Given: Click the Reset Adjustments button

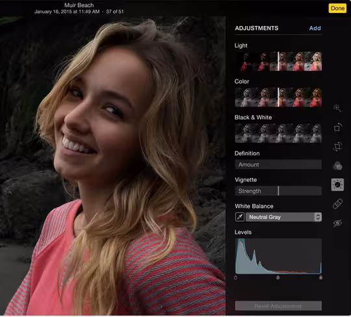Looking at the screenshot, I should (278, 306).
